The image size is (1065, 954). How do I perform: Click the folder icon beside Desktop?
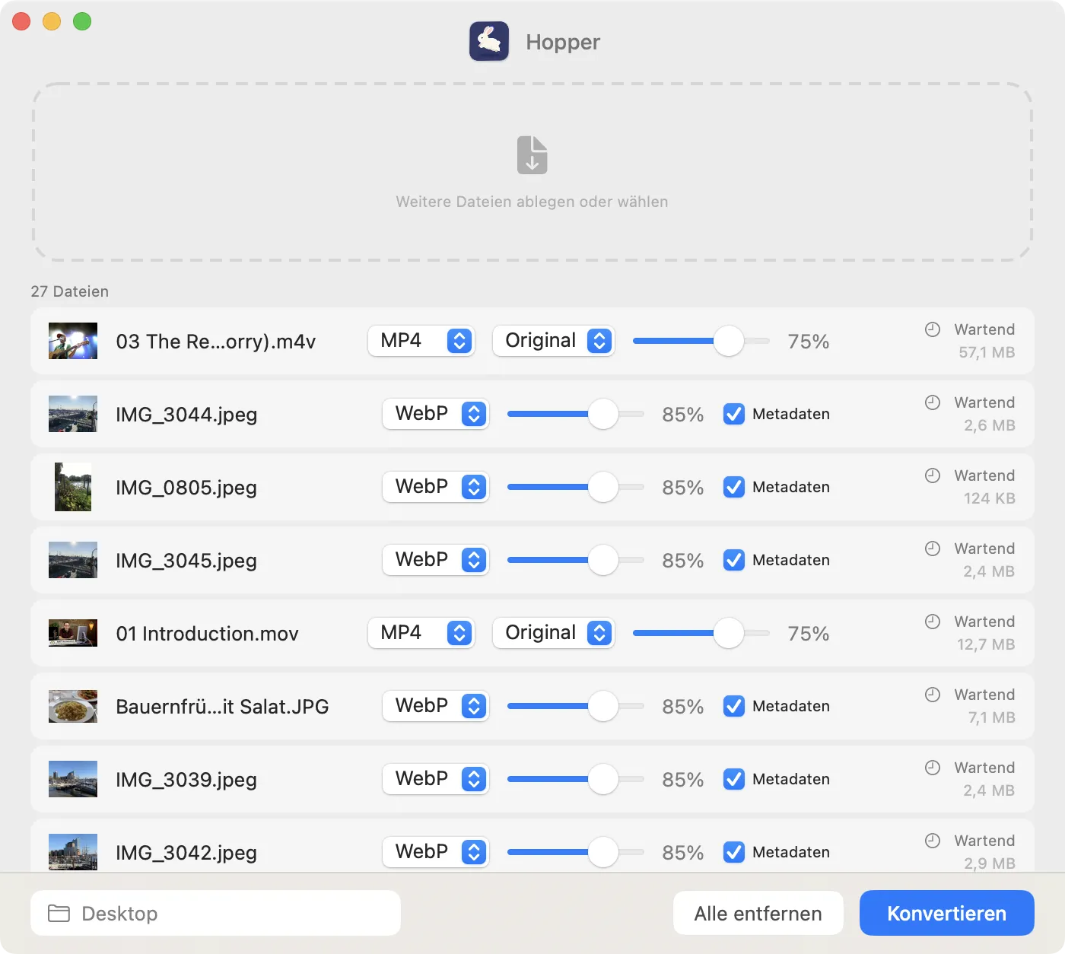(x=59, y=913)
